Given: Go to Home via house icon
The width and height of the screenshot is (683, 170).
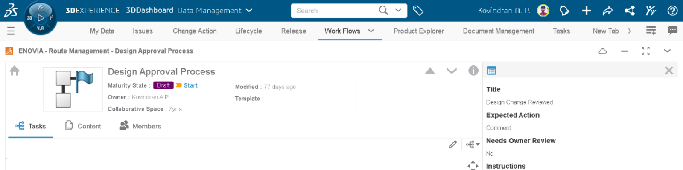Looking at the screenshot, I should [15, 71].
